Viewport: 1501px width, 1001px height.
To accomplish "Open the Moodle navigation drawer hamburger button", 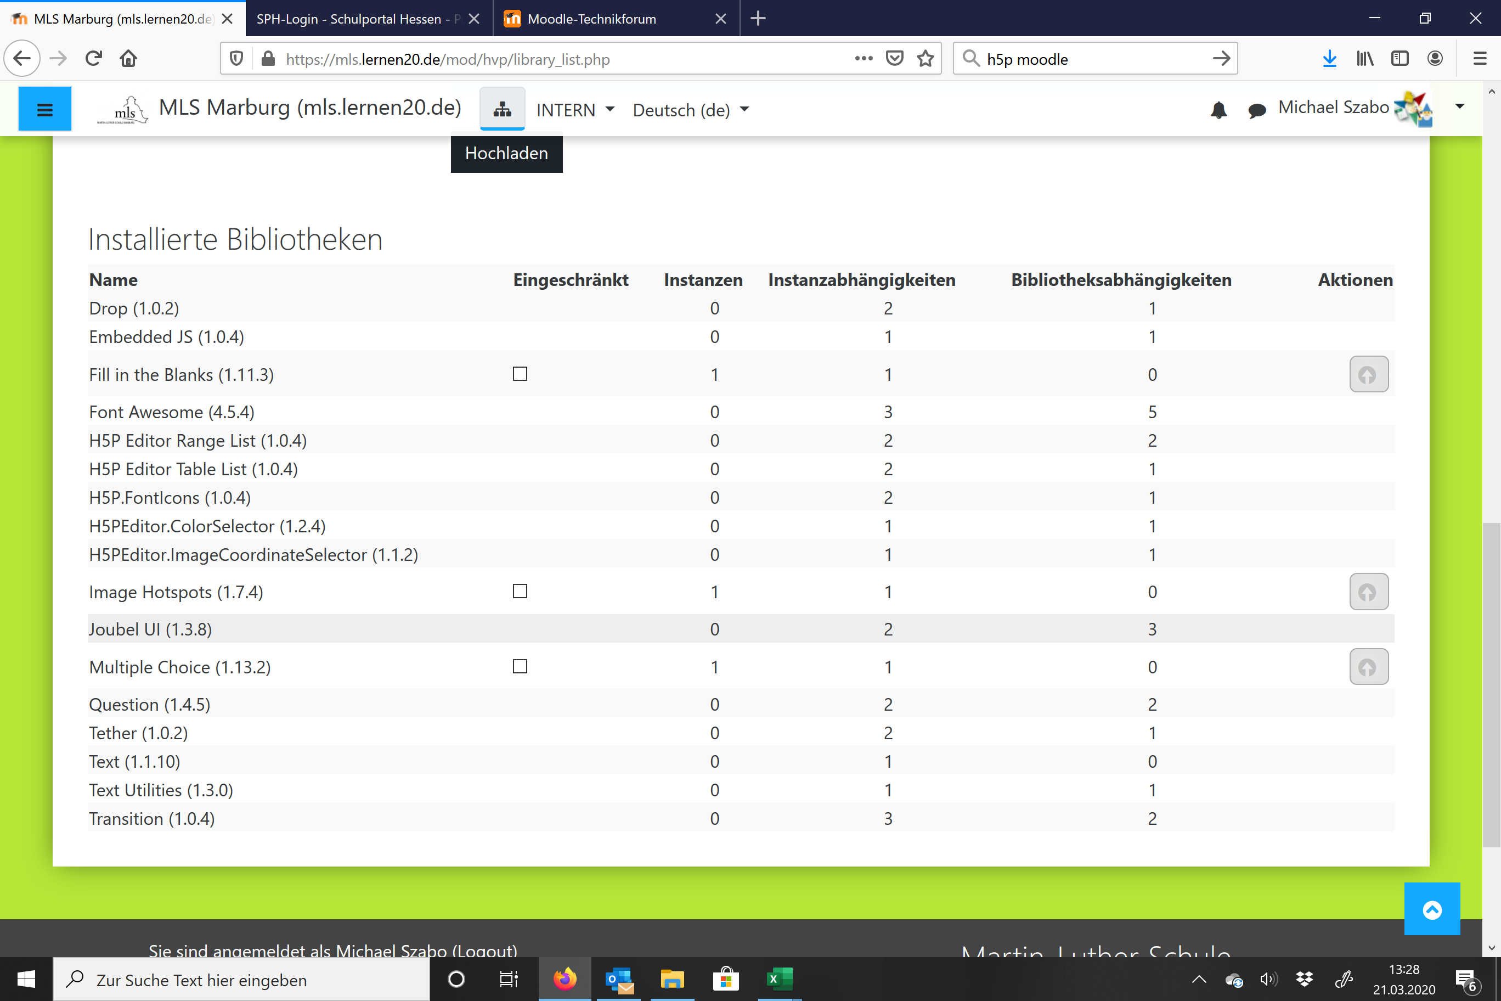I will (44, 109).
